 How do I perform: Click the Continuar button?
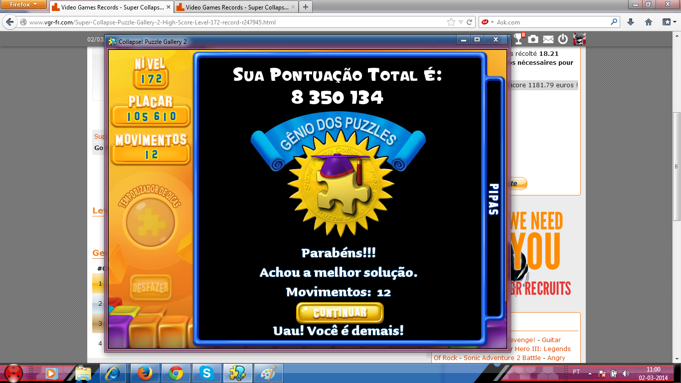tap(340, 313)
